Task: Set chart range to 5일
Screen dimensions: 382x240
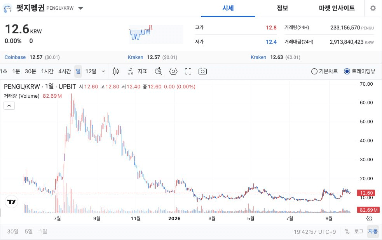Action: [29, 231]
